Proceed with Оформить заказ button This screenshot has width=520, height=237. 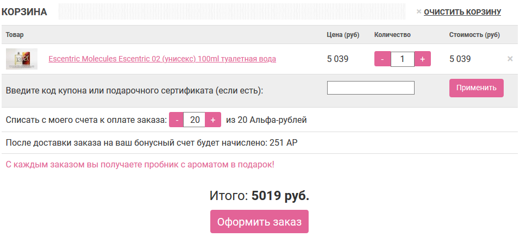tap(259, 221)
